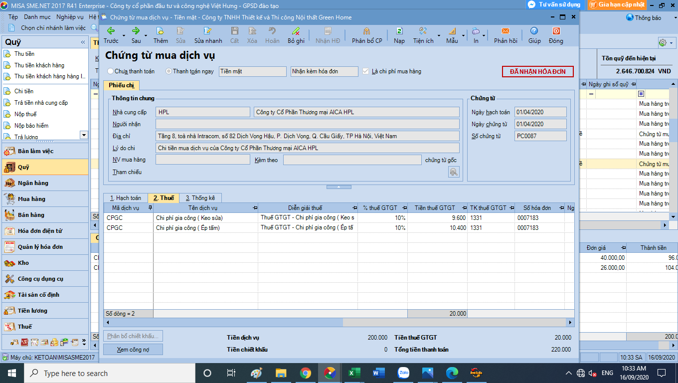Click Gia hạn cập nhật button
This screenshot has width=678, height=383.
617,4
